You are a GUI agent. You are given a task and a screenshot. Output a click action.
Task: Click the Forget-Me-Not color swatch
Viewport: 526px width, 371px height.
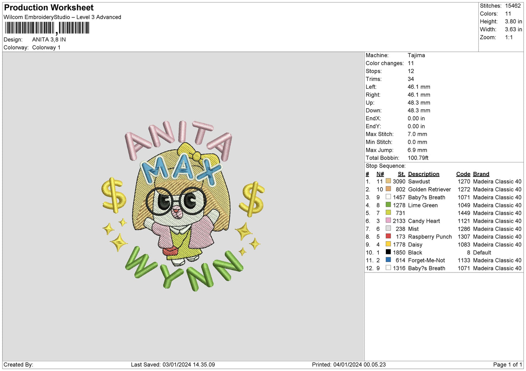click(388, 260)
